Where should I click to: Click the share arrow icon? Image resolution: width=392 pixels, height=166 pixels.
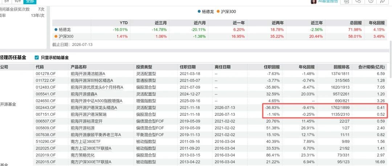[x=383, y=1]
